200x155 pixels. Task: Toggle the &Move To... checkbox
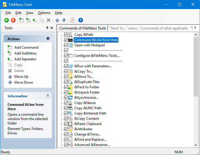click(66, 77)
